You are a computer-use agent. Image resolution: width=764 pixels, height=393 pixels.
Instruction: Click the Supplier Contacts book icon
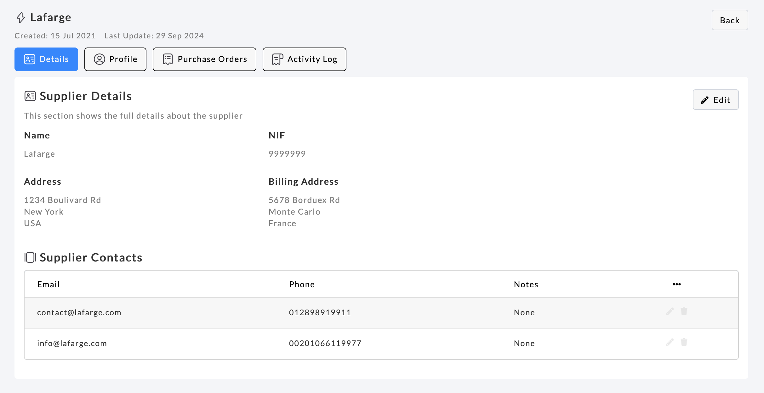(30, 257)
